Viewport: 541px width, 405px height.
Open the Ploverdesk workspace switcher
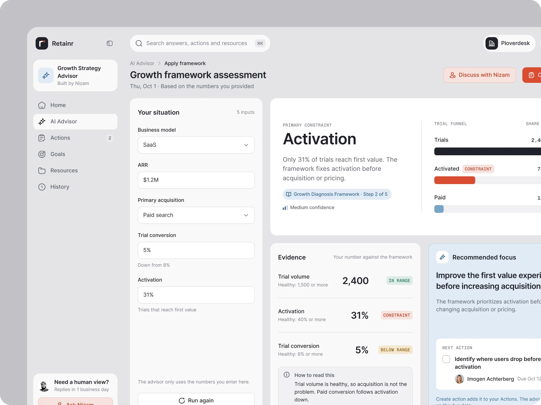[x=509, y=44]
